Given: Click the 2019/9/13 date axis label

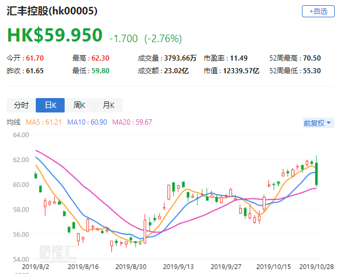Looking at the screenshot, I should click(x=178, y=267).
